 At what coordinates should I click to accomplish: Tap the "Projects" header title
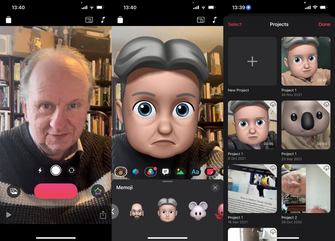coord(279,24)
